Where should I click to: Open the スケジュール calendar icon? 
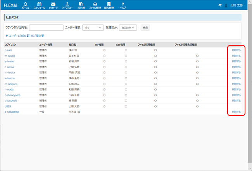[x=40, y=5]
